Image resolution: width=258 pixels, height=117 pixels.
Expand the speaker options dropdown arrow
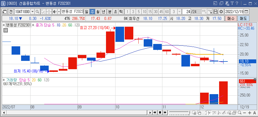tap(59, 12)
